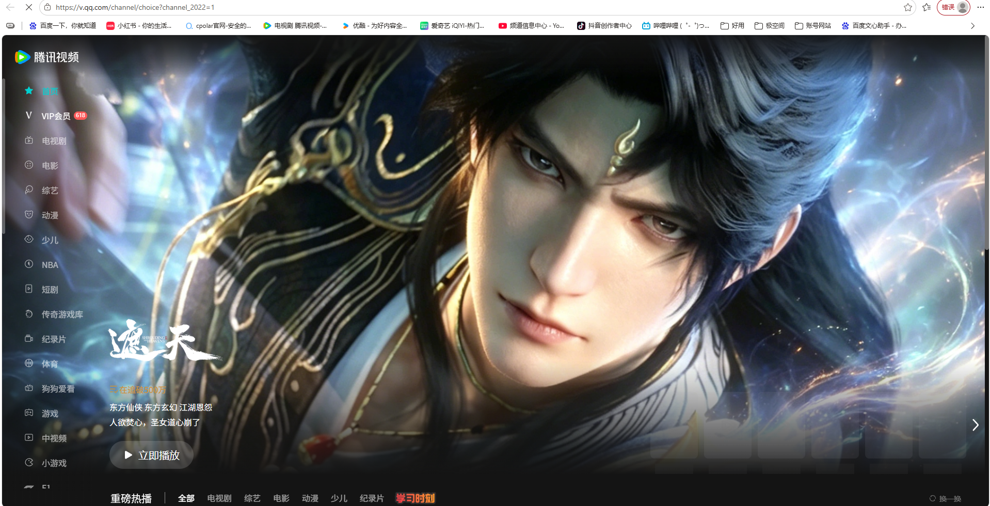The image size is (990, 506).
Task: Click the NBA sidebar icon
Action: point(29,264)
